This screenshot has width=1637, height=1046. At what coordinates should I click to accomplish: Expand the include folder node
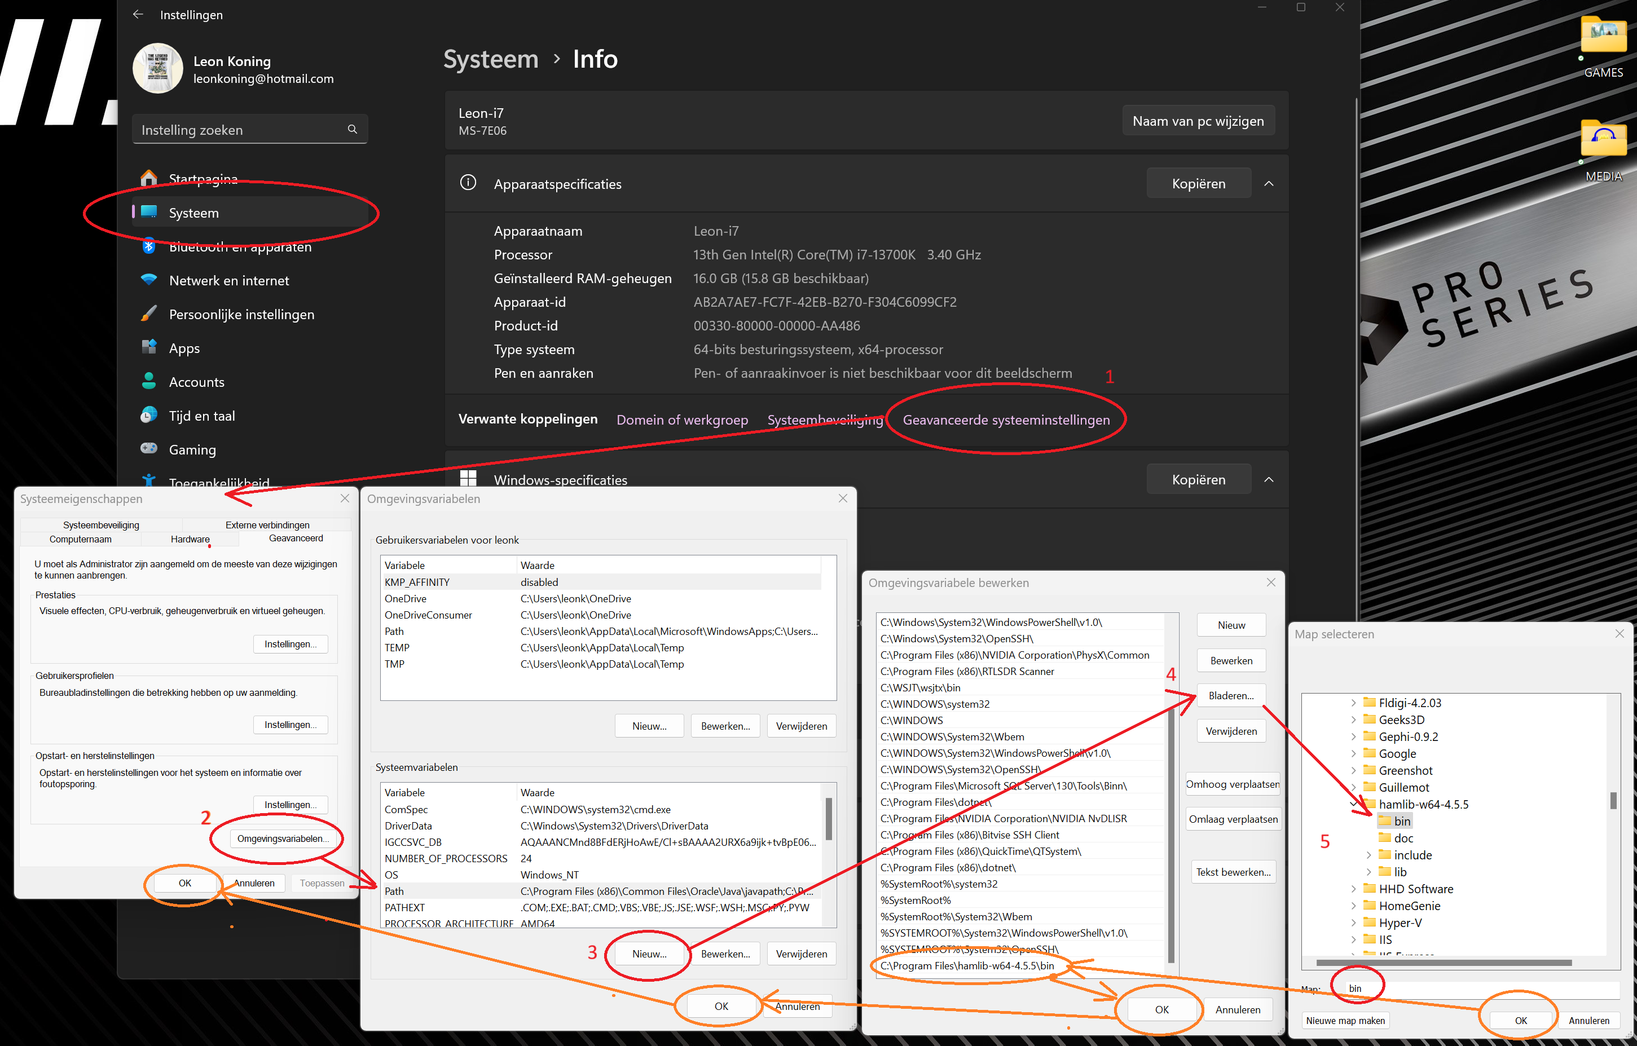tap(1368, 855)
